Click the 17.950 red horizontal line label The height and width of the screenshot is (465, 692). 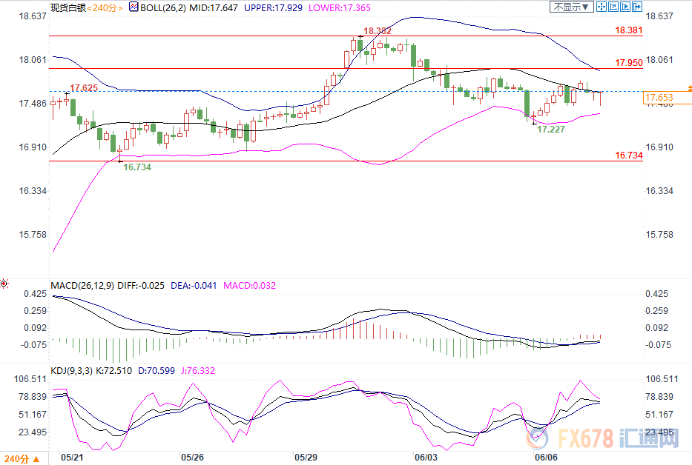(627, 64)
